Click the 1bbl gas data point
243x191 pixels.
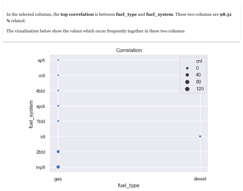pos(58,121)
